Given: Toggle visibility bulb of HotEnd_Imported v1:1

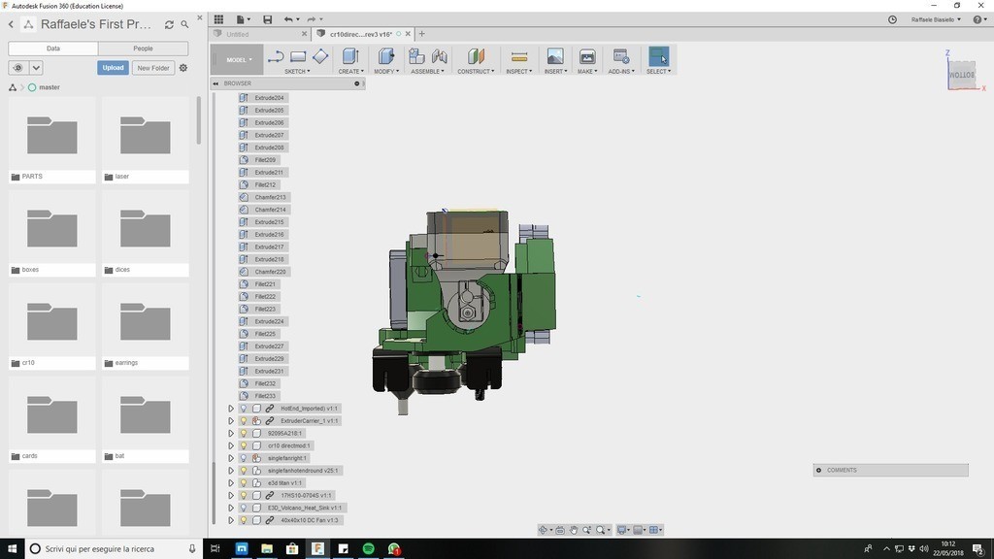Looking at the screenshot, I should click(x=244, y=409).
